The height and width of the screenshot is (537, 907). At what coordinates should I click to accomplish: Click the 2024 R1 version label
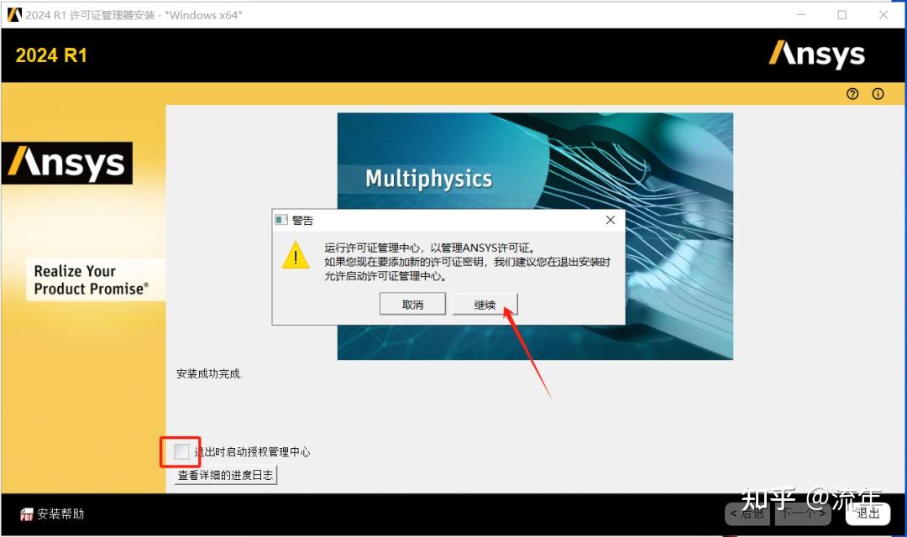coord(51,55)
